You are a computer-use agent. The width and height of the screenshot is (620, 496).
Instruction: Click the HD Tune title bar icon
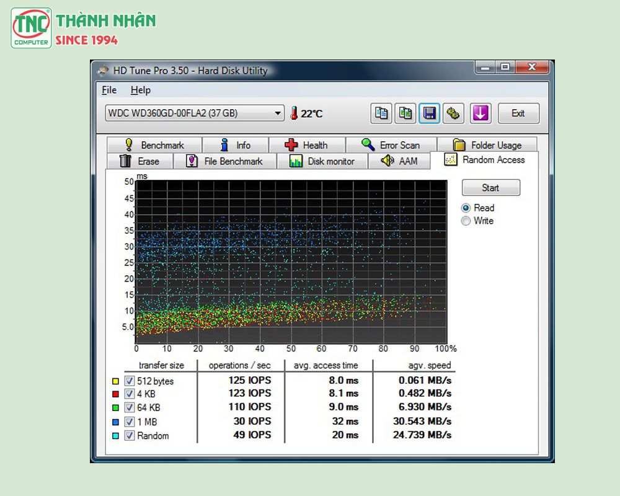(103, 71)
